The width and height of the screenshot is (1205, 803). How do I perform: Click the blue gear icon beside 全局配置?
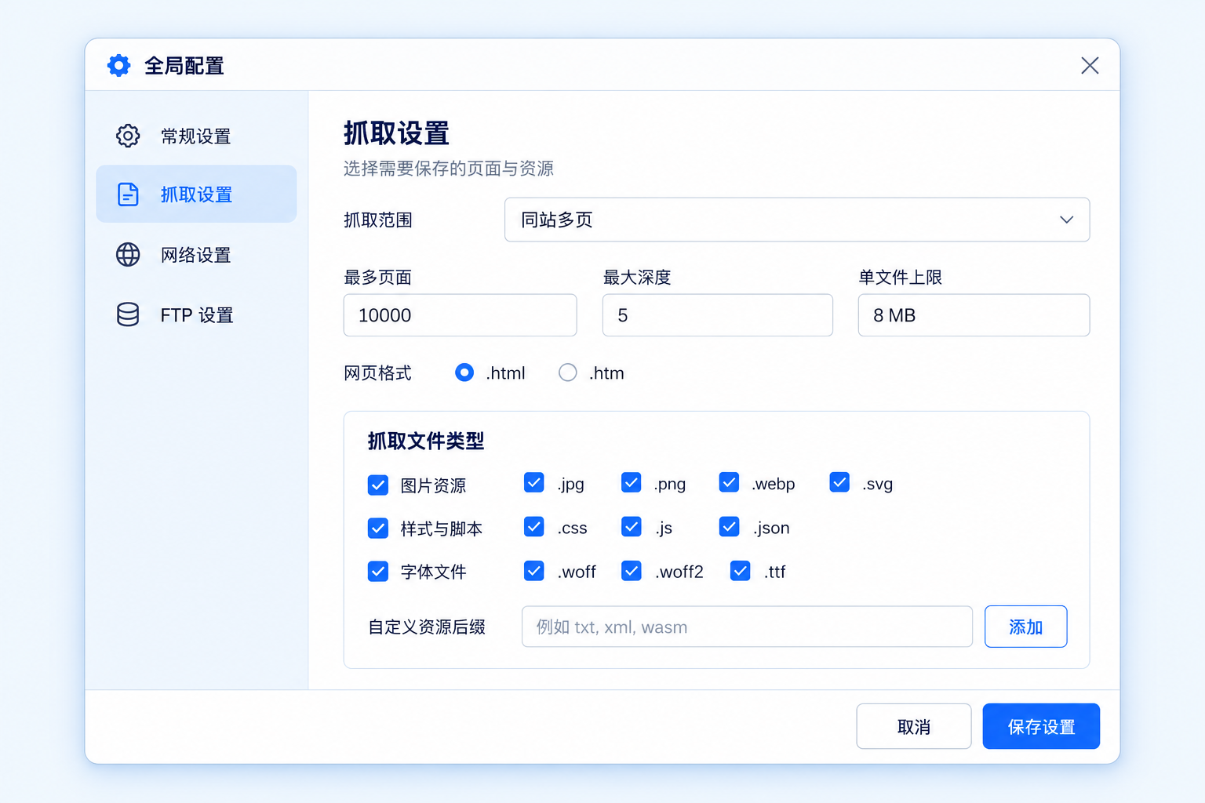[119, 66]
